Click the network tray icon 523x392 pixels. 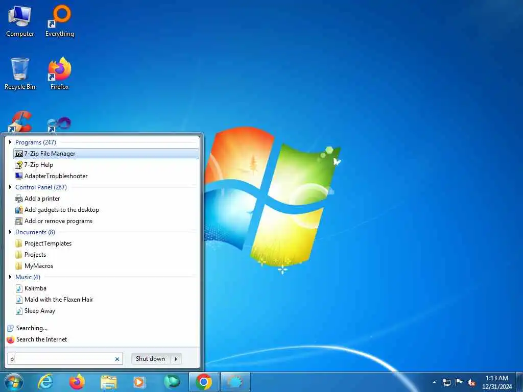tap(446, 383)
